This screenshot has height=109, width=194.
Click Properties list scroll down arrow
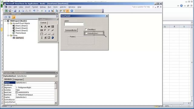pos(55,103)
